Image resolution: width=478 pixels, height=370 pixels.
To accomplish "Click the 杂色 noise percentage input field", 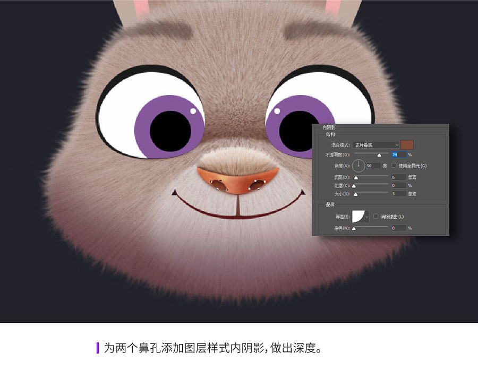I will tap(399, 228).
